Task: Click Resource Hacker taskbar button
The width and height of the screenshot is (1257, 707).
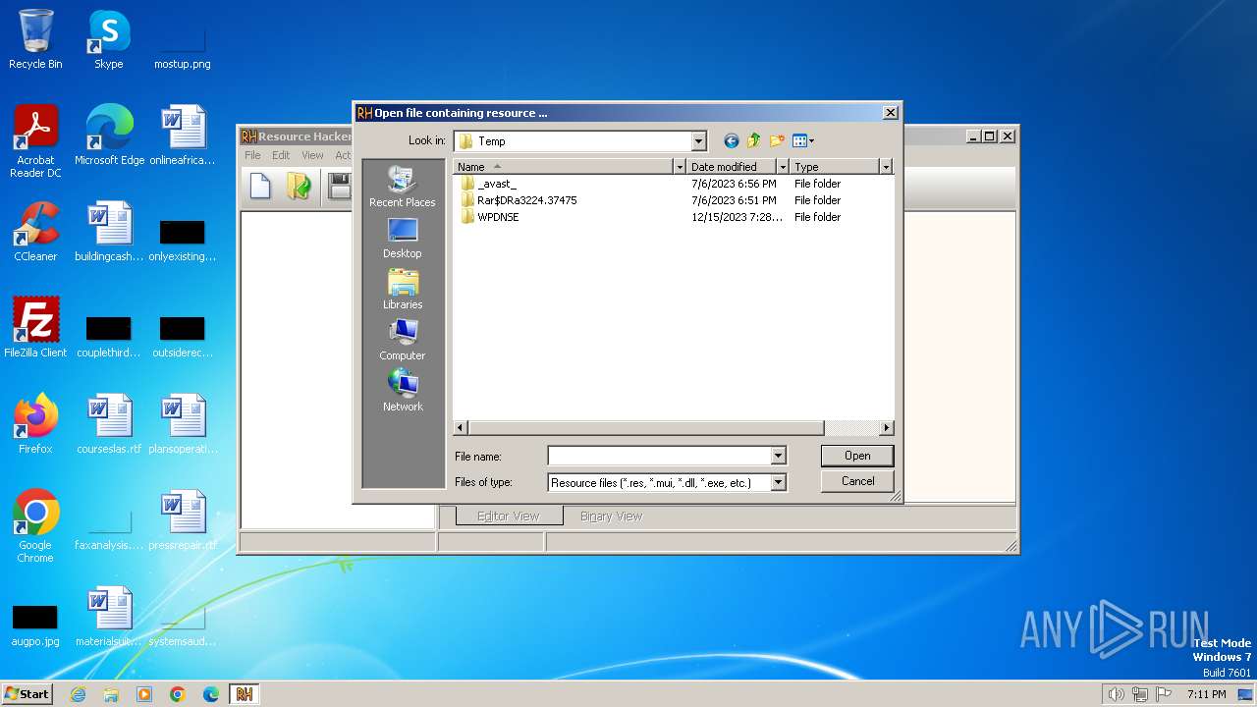Action: click(245, 694)
